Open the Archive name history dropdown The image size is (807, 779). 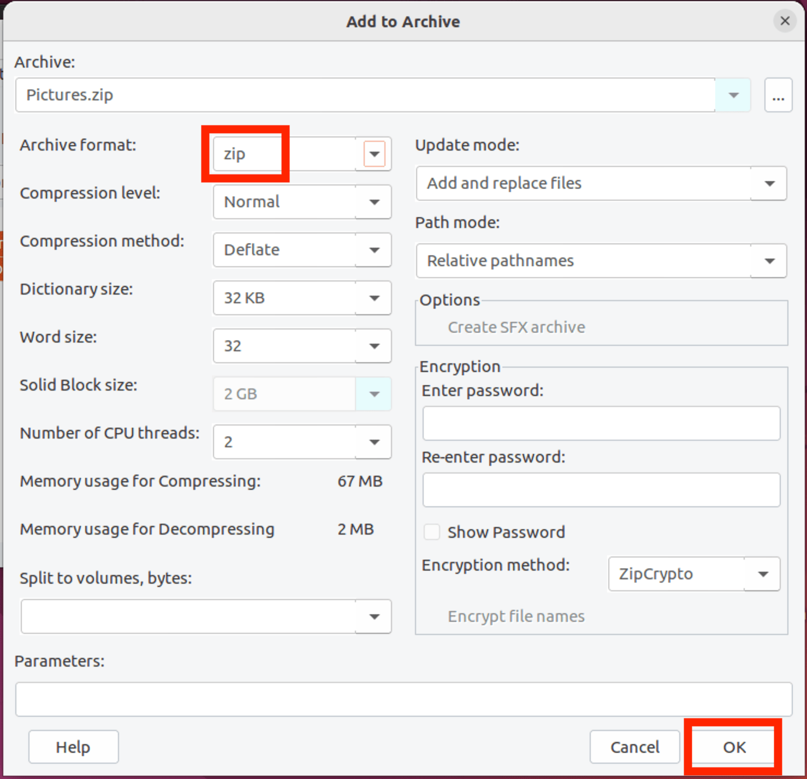733,95
